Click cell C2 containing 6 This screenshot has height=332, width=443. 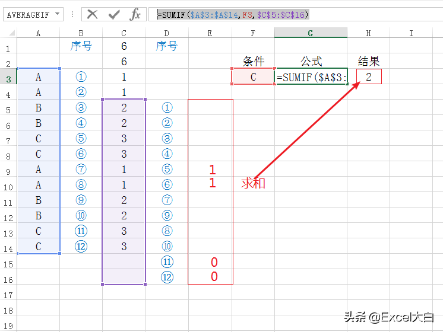(124, 61)
